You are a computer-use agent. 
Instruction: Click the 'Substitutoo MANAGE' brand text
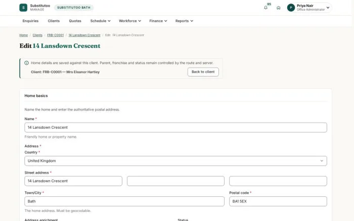click(x=40, y=8)
